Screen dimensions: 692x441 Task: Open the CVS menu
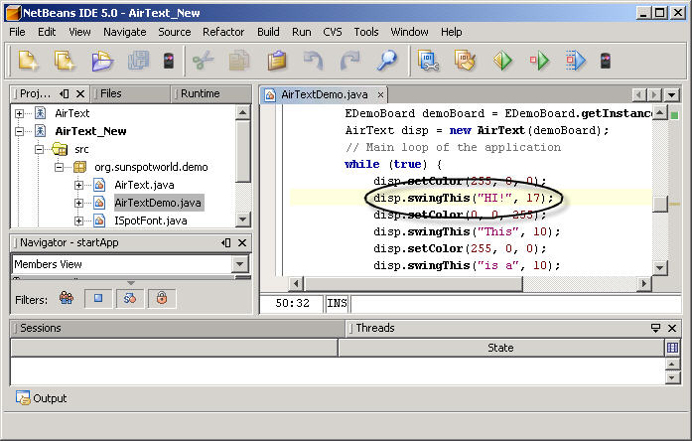[333, 32]
